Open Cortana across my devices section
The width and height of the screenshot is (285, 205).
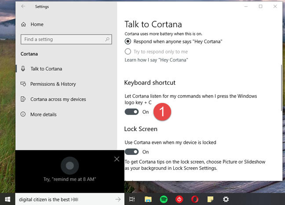pyautogui.click(x=66, y=99)
